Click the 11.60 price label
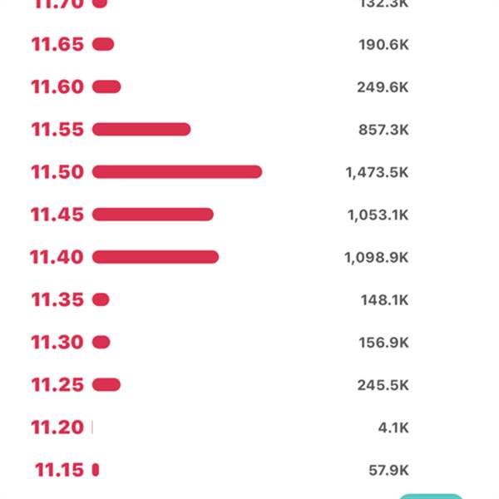Screen dimensions: 499x499 click(57, 86)
